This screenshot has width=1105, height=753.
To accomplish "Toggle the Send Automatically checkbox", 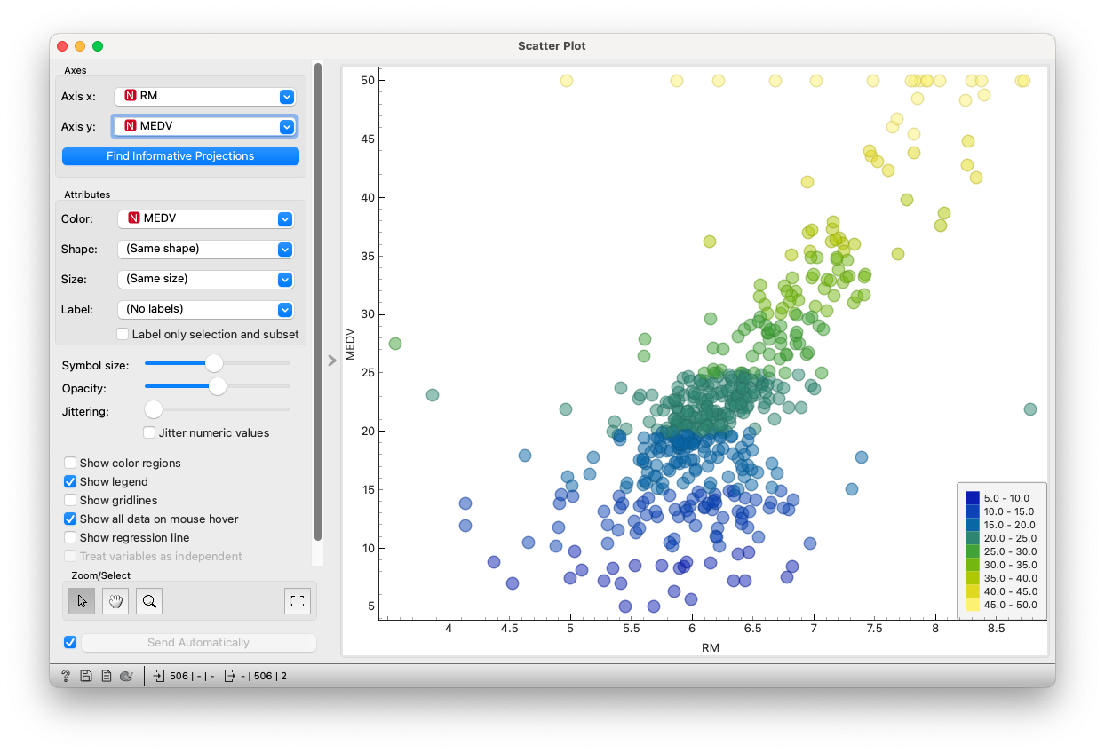I will [70, 642].
